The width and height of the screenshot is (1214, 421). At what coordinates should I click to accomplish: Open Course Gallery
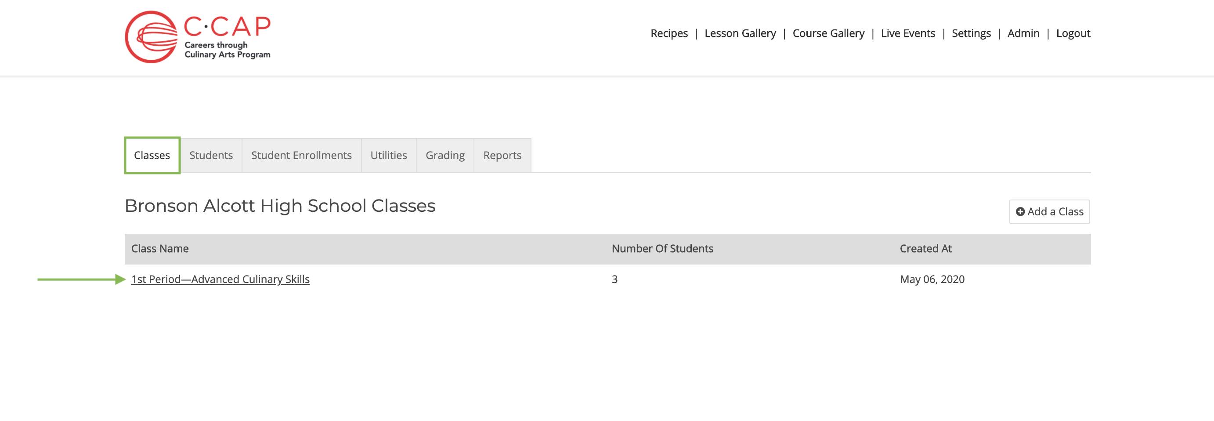coord(828,33)
